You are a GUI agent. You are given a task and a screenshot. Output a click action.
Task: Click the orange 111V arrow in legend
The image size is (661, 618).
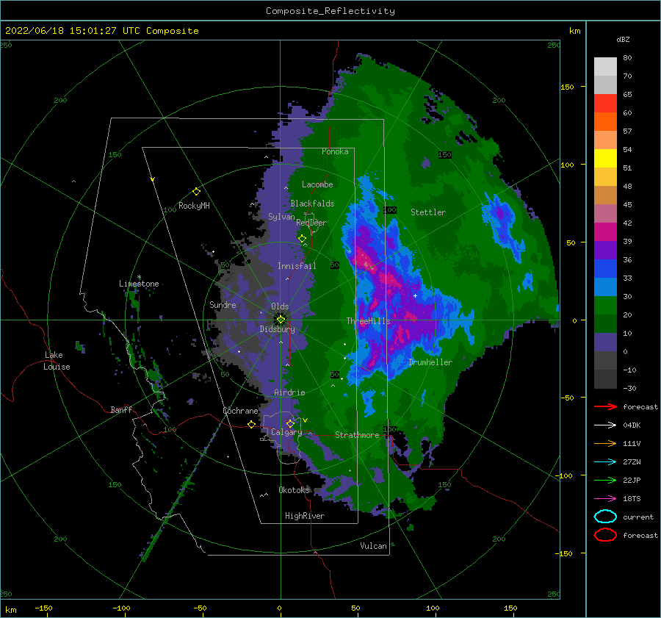tap(605, 443)
